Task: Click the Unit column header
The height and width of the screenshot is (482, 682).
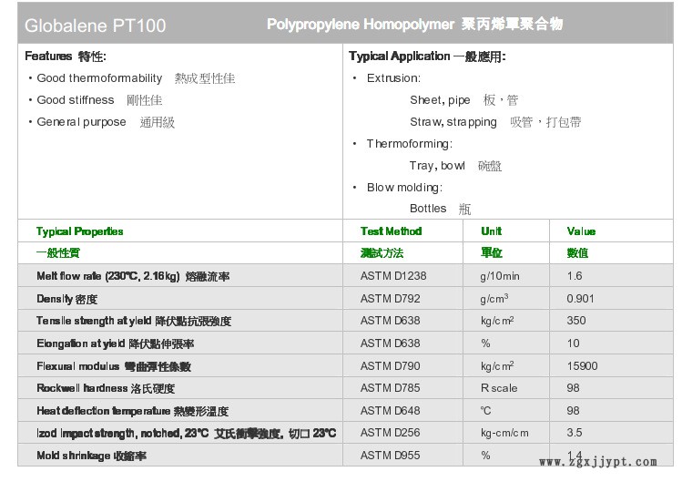Action: (491, 231)
